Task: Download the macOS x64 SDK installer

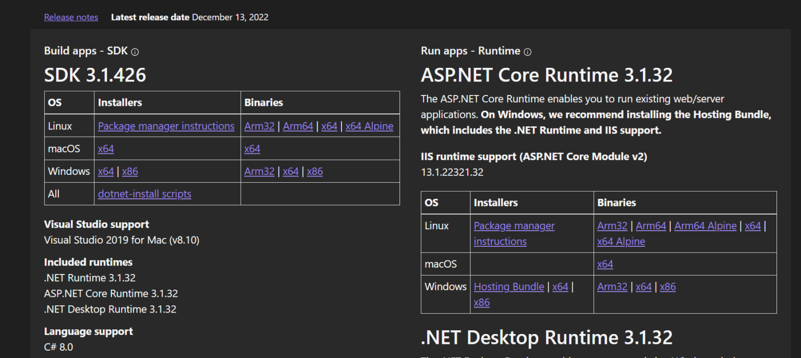Action: coord(106,149)
